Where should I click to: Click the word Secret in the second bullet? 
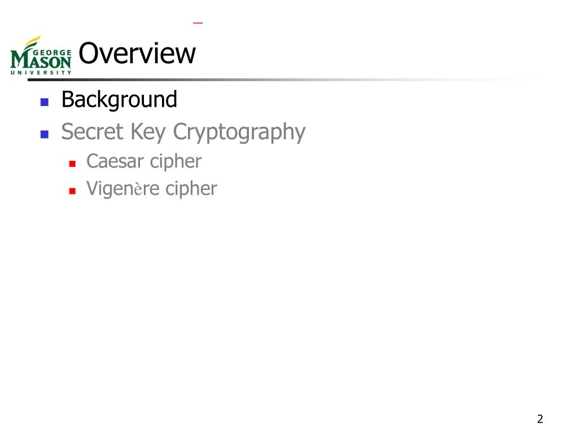point(92,131)
